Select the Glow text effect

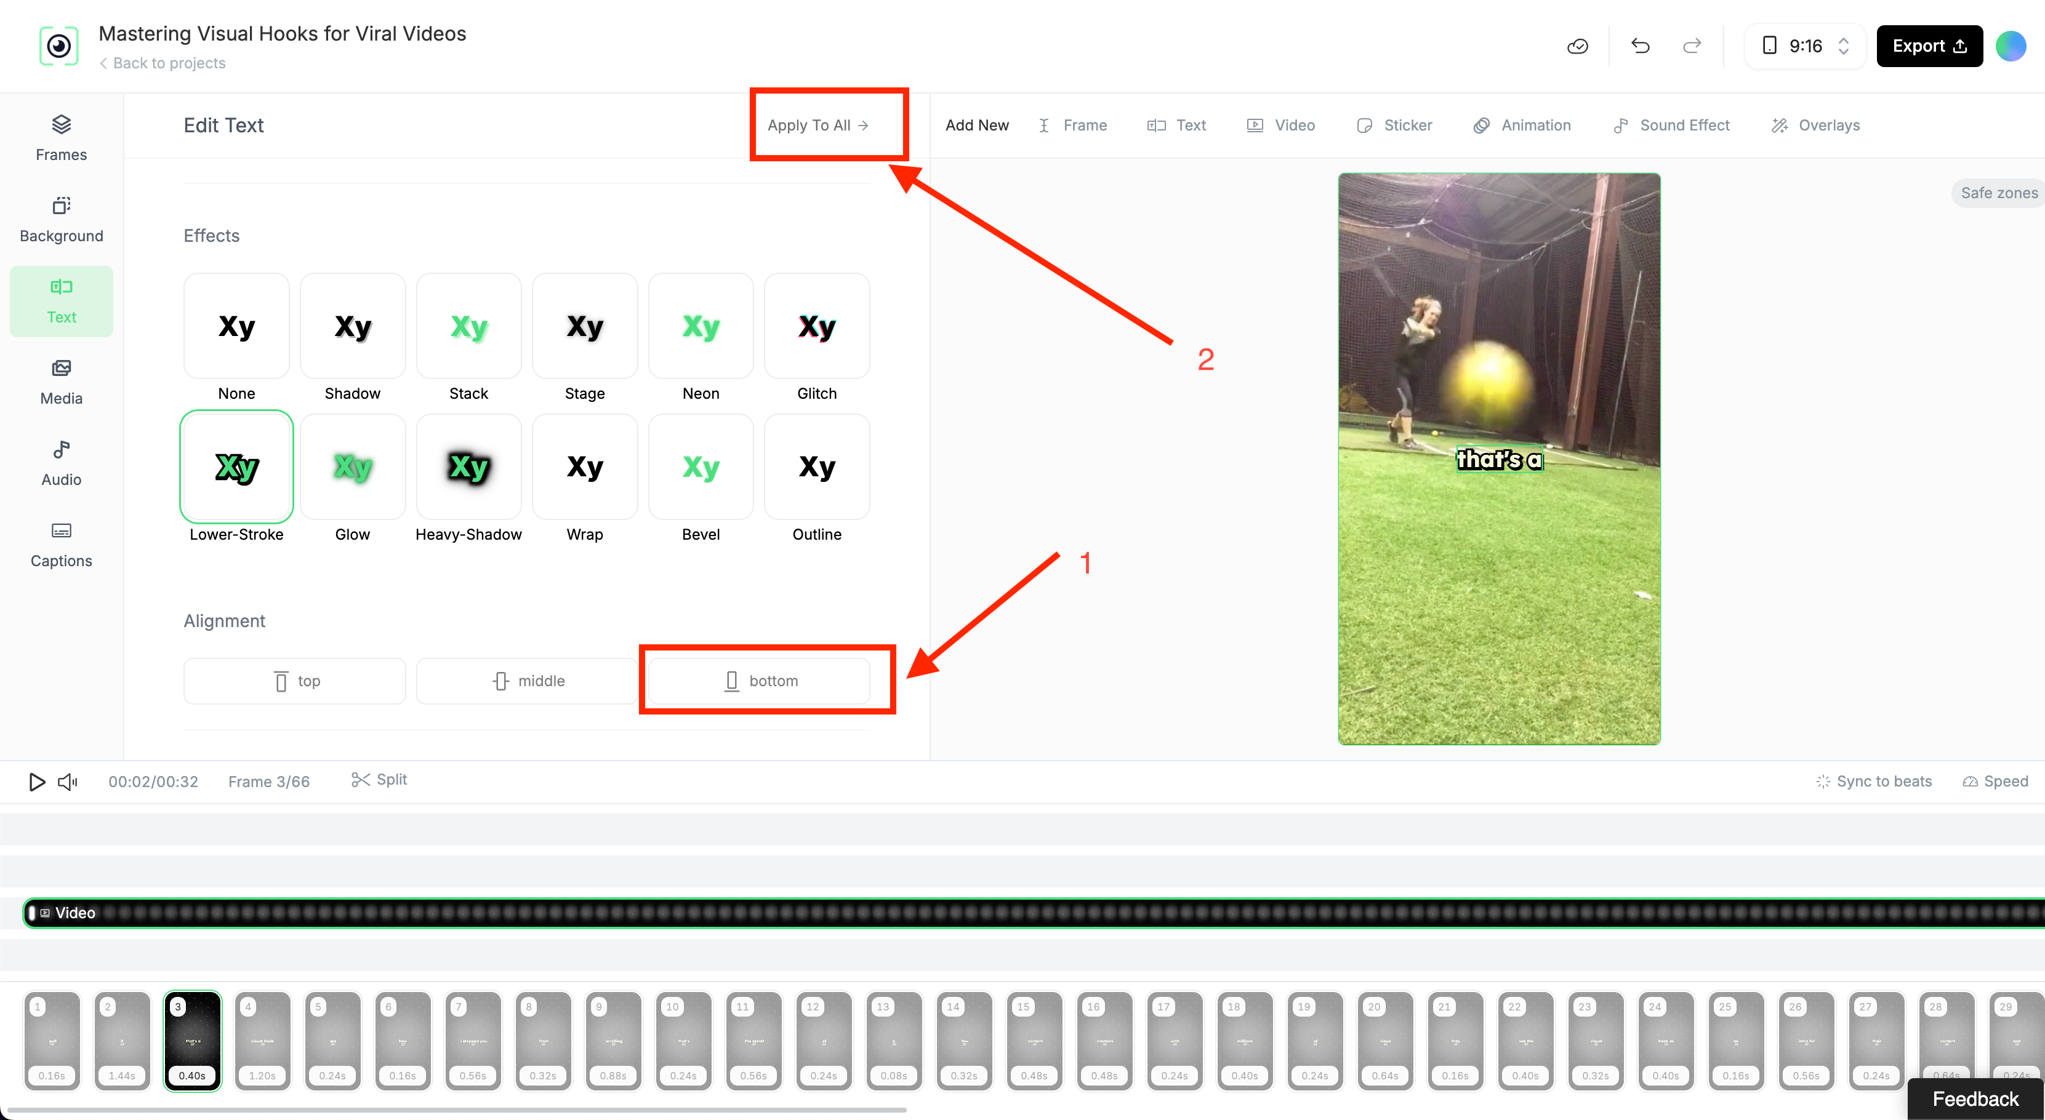353,468
